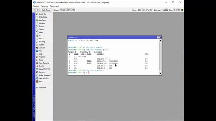Click the Date value in toolbar

163,10
